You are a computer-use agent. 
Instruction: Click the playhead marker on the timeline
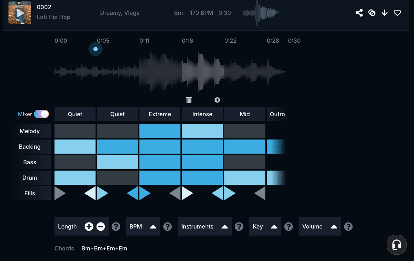pos(96,49)
